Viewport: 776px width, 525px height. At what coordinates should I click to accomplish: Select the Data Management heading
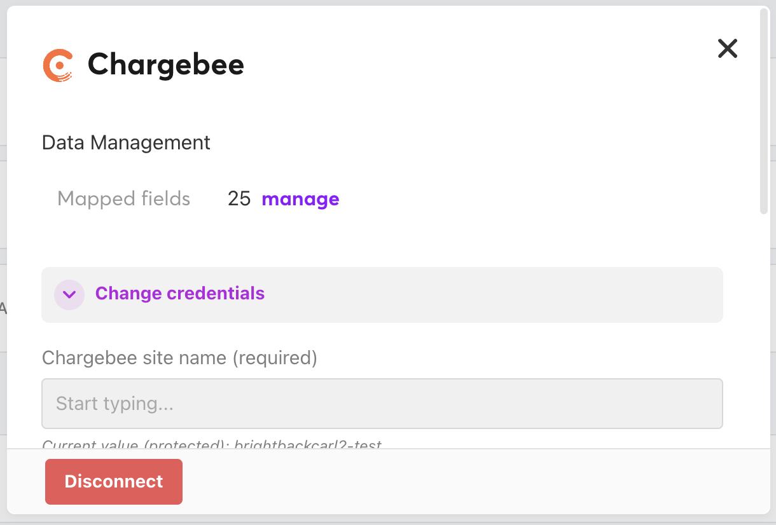click(x=126, y=142)
